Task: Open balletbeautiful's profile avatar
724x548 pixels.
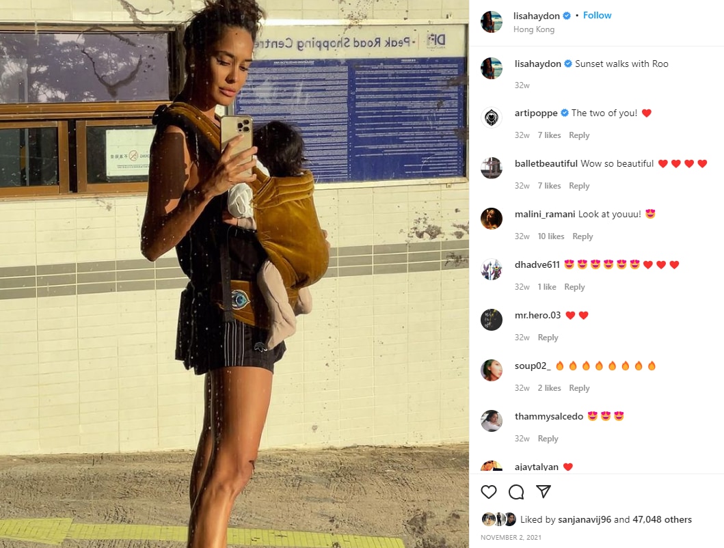Action: pos(492,168)
